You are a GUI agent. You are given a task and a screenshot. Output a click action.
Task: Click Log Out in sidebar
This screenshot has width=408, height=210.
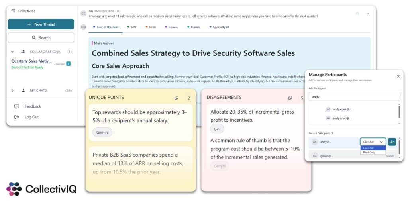[32, 117]
